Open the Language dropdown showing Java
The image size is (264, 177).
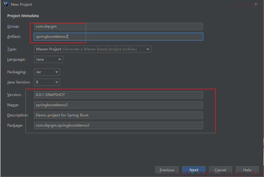click(48, 59)
